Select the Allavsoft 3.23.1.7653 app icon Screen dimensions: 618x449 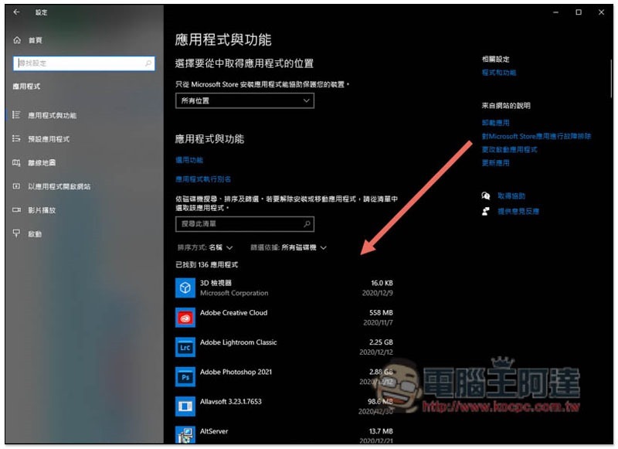(x=185, y=406)
